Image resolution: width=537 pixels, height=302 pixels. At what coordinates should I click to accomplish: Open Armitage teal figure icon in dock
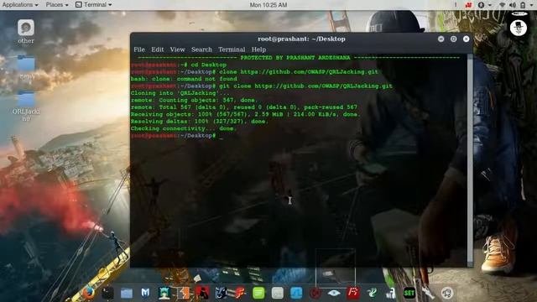tap(164, 293)
